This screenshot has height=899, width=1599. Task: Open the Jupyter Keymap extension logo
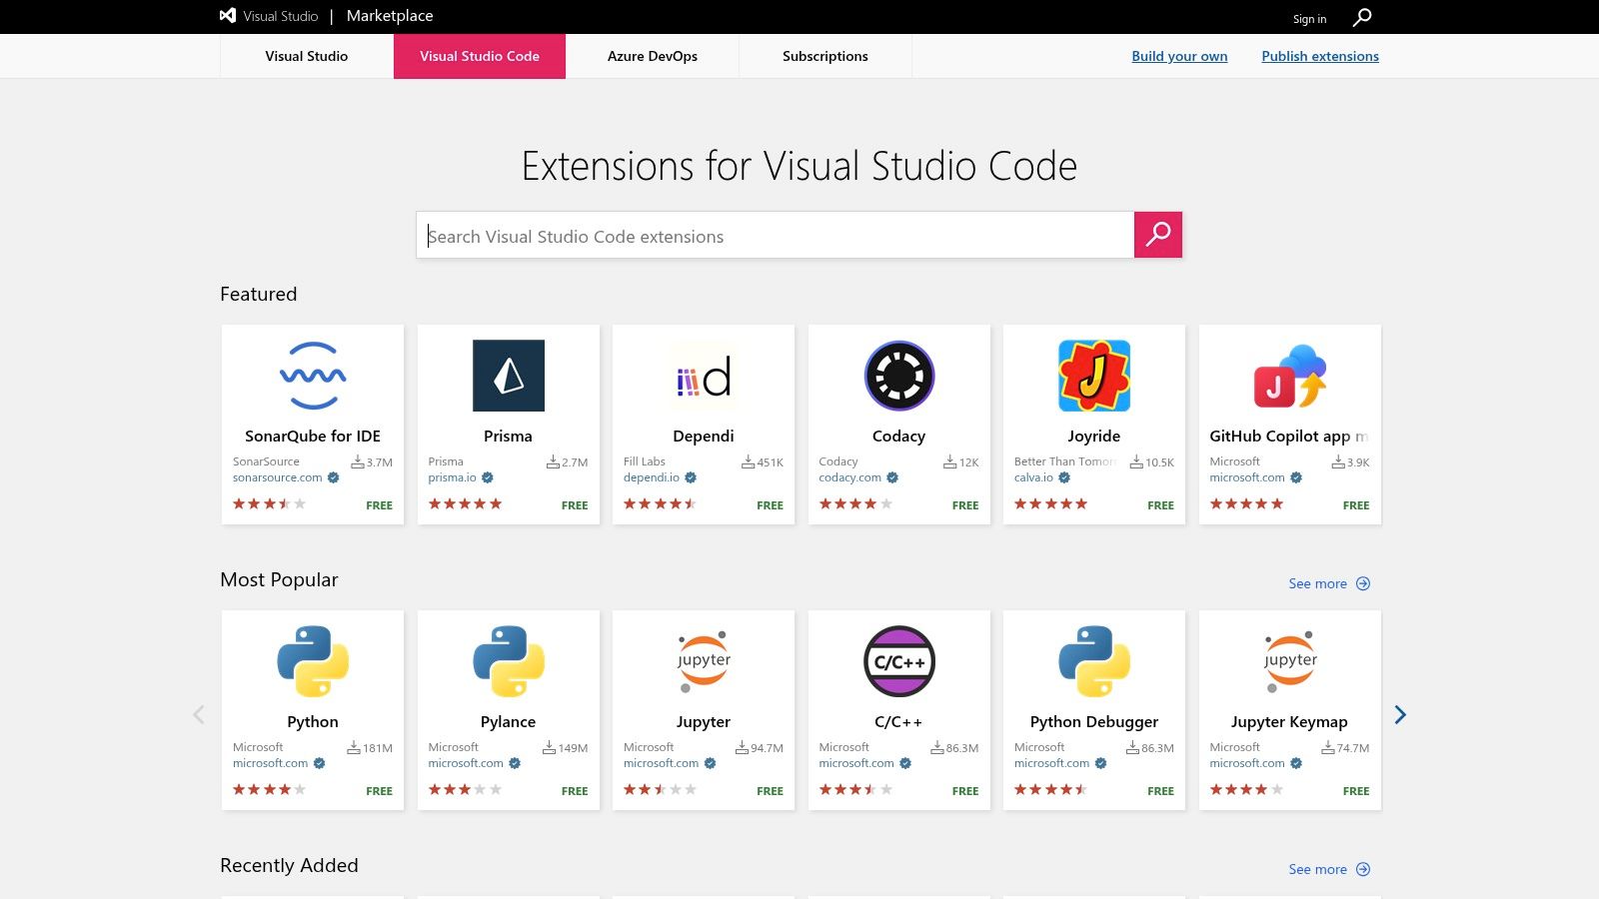[1290, 661]
